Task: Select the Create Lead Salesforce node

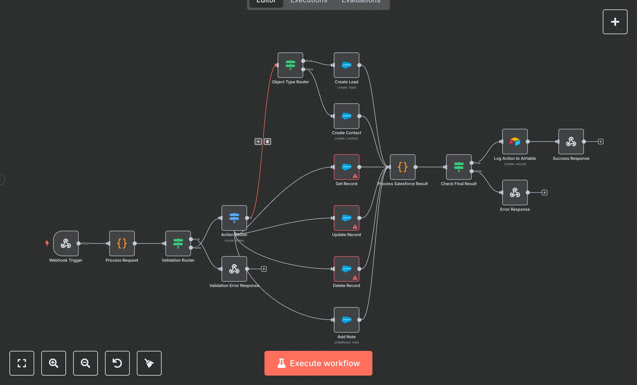Action: point(346,65)
